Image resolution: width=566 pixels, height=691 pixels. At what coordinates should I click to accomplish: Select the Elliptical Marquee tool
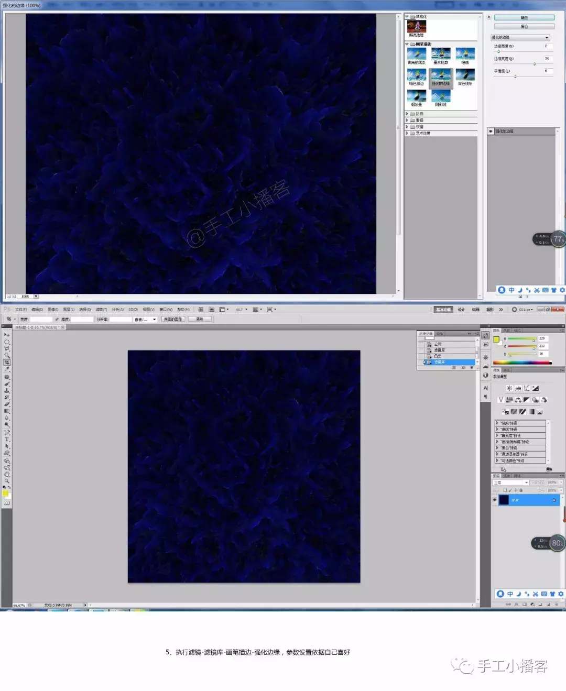7,342
